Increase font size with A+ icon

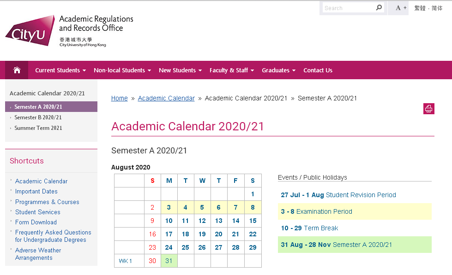[x=401, y=8]
